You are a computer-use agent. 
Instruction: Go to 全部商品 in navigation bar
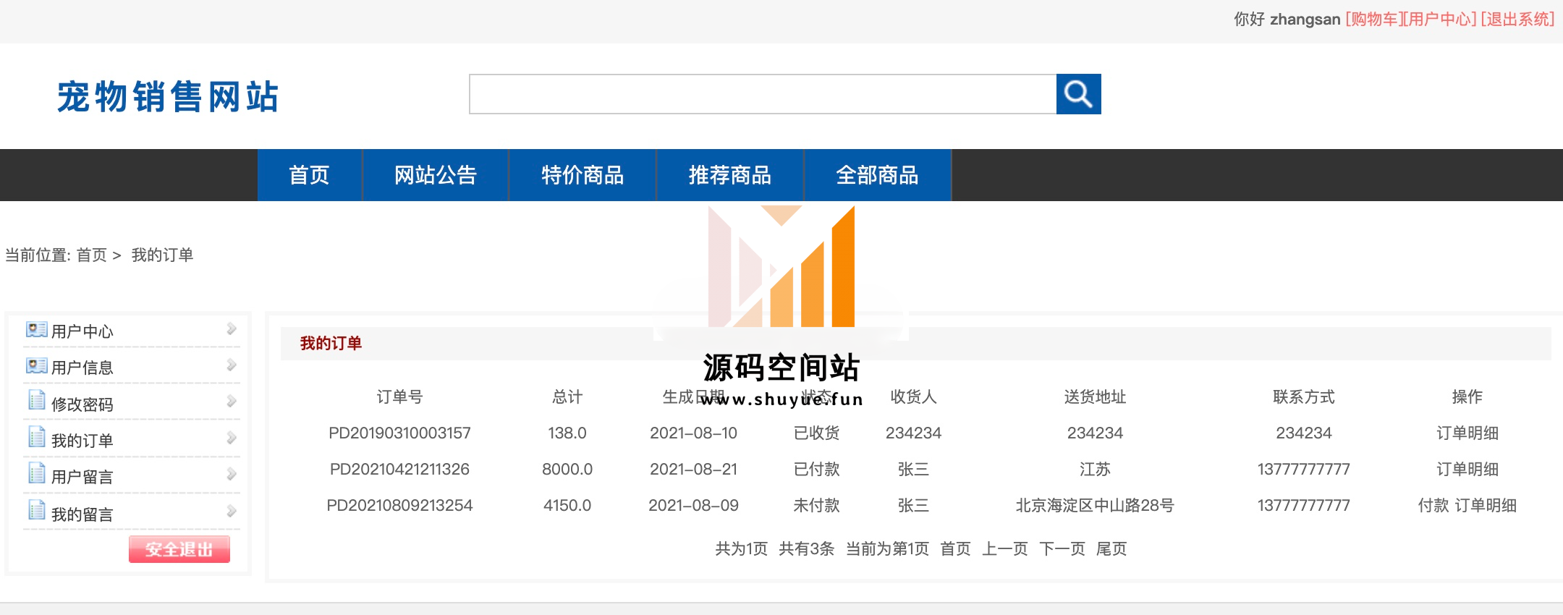pos(877,175)
